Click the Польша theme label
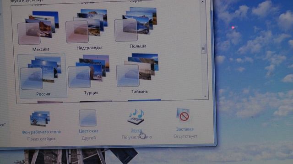Image resolution: width=293 pixels, height=164 pixels. pos(138,46)
